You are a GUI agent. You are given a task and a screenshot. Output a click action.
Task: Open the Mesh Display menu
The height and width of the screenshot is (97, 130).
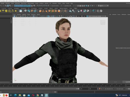tap(31, 3)
